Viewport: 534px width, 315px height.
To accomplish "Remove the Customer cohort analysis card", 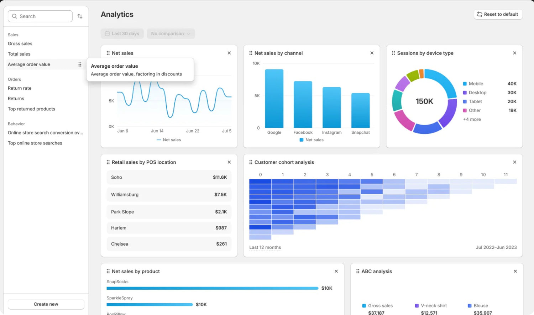I will pos(514,162).
